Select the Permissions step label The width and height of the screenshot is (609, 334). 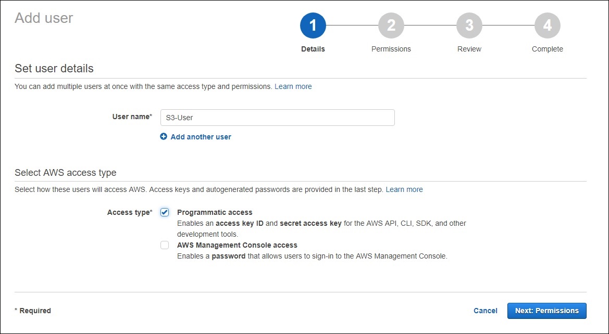tap(391, 49)
